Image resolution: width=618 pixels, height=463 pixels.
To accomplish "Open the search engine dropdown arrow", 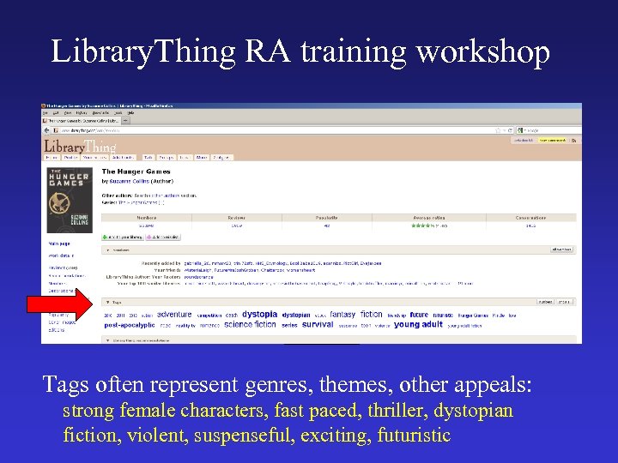I will [x=525, y=130].
